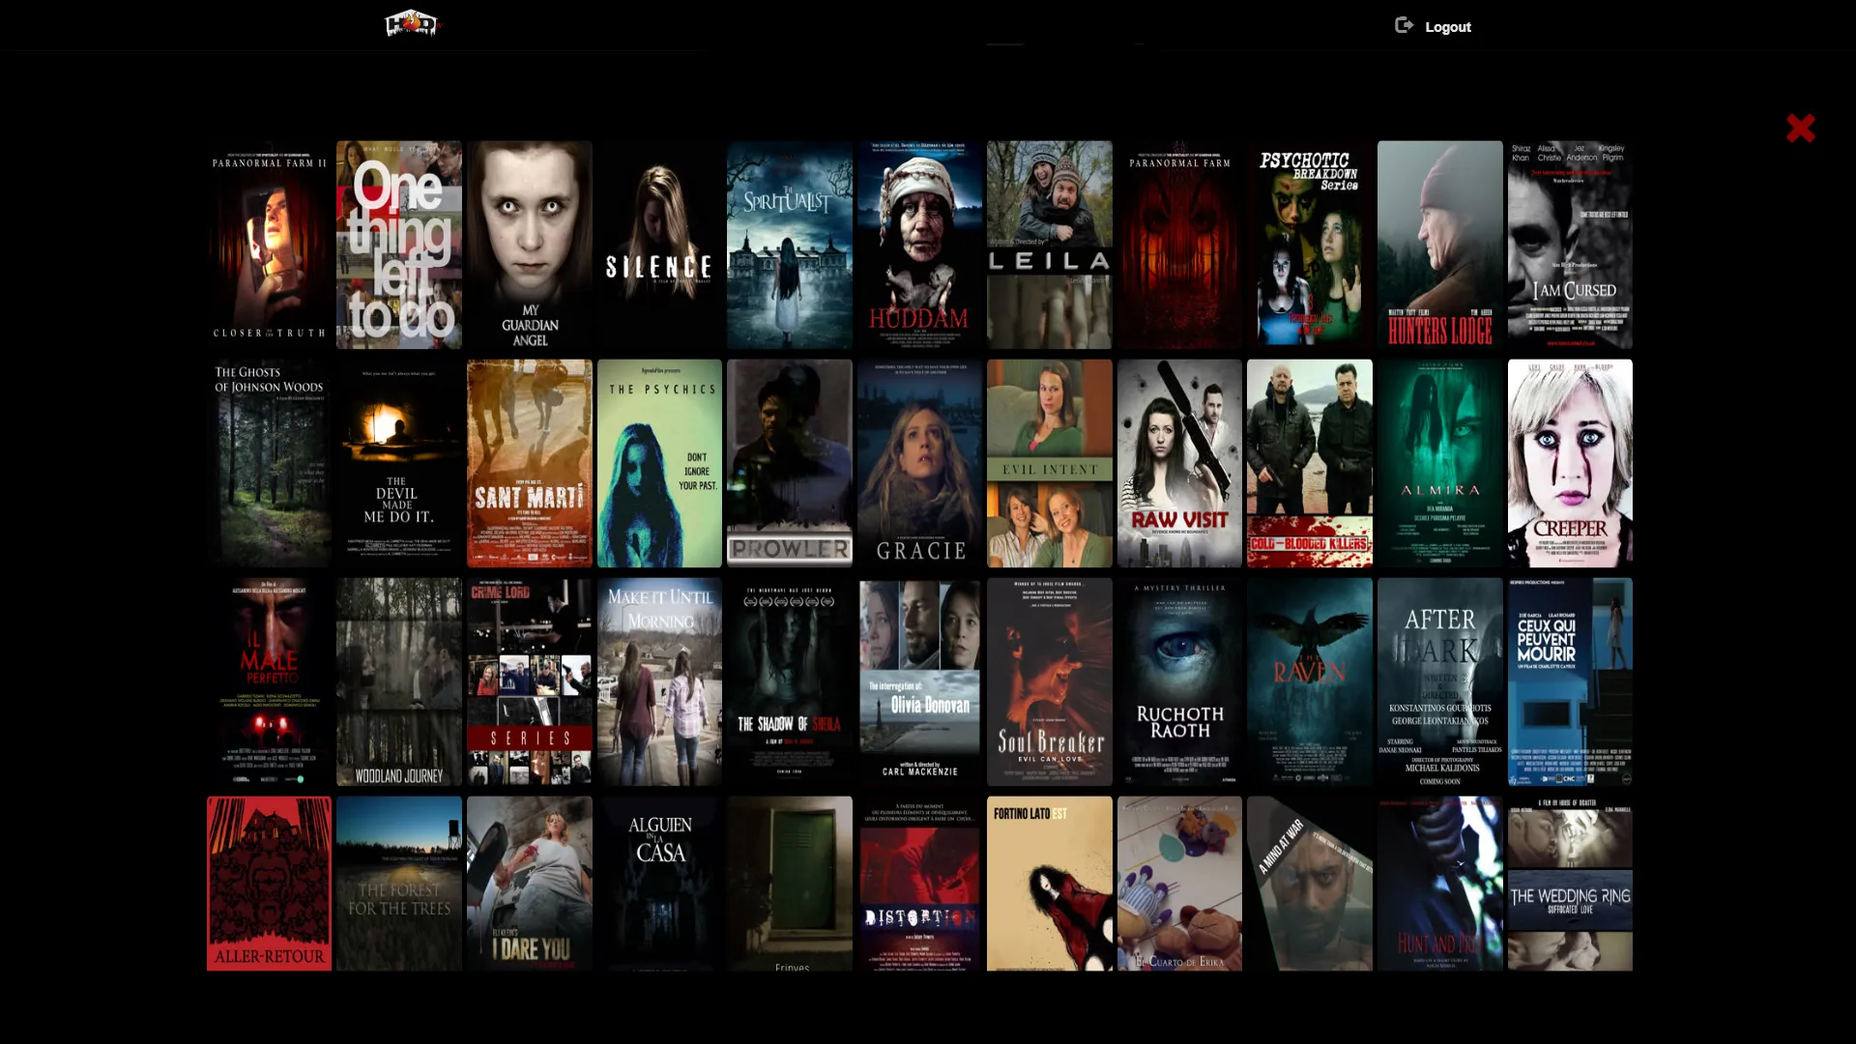Open The Spiritualist poster

pos(790,245)
